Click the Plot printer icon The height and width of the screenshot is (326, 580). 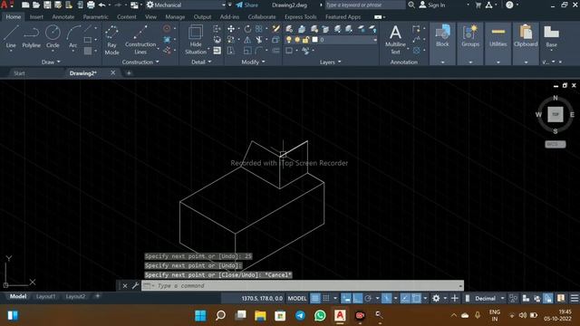click(x=91, y=5)
